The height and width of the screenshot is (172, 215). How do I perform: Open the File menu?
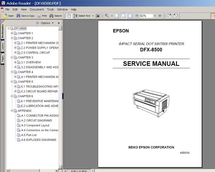[7, 9]
